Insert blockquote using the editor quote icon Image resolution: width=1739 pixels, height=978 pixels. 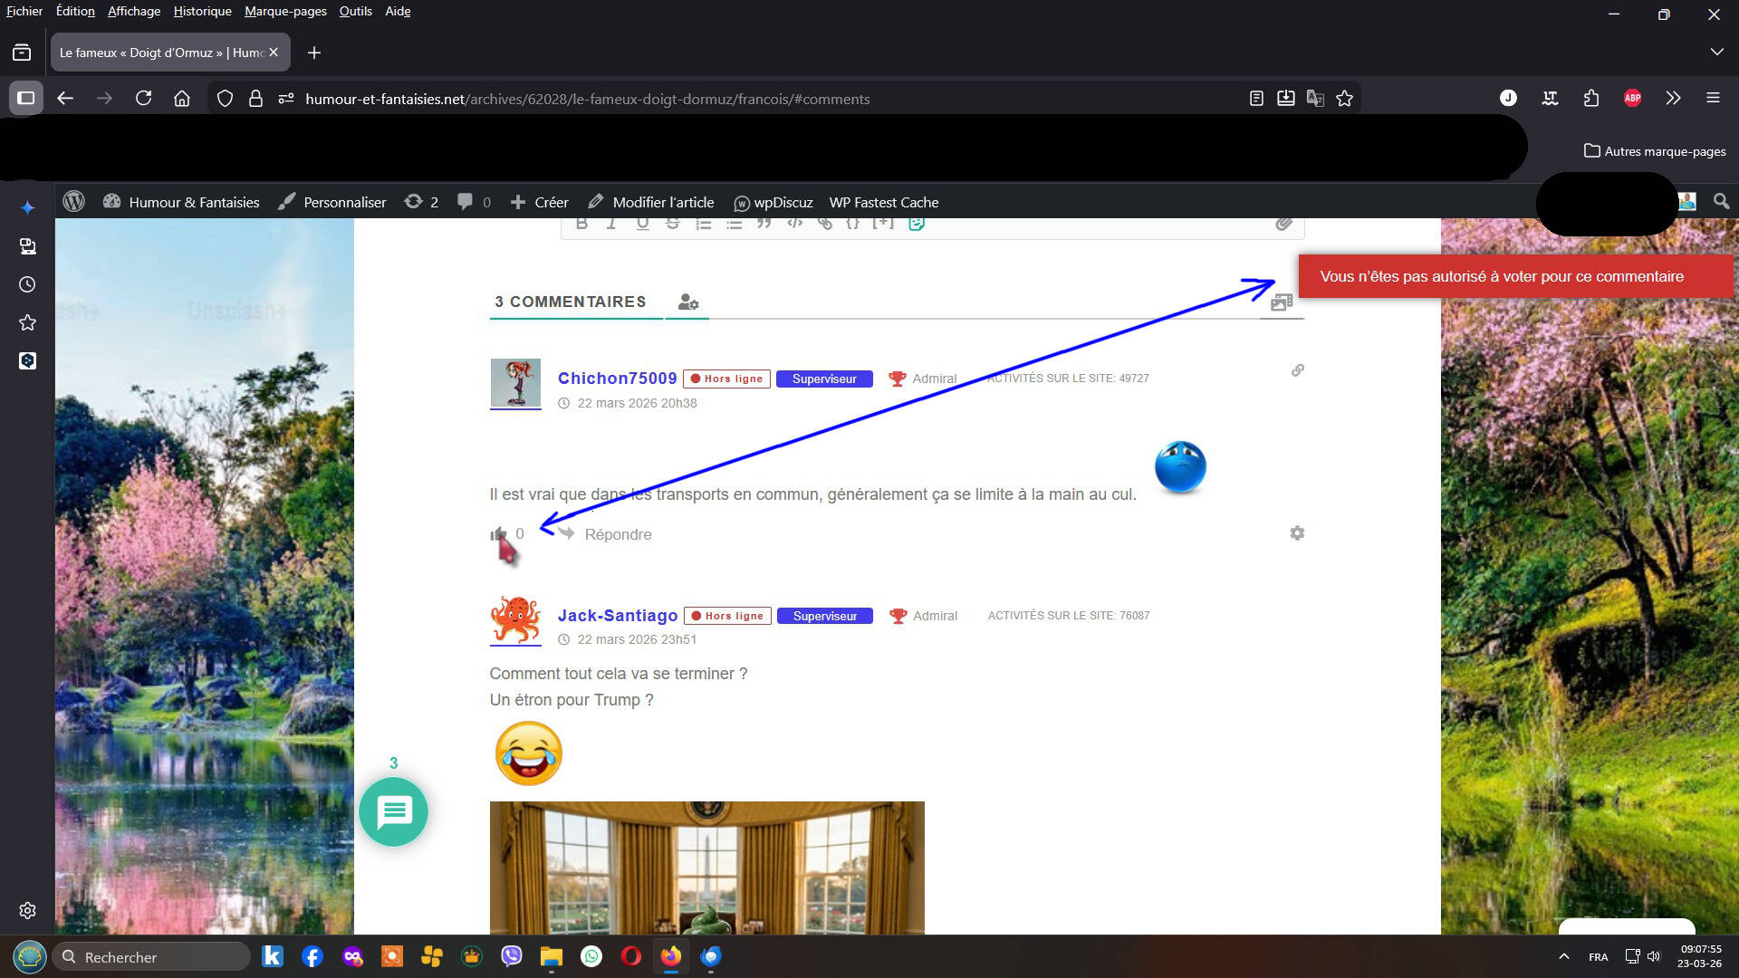[764, 223]
